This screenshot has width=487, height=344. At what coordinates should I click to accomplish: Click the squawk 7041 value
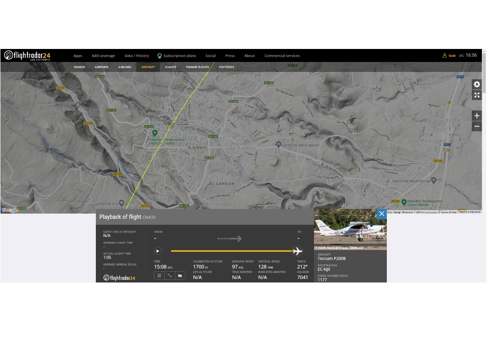tap(303, 277)
